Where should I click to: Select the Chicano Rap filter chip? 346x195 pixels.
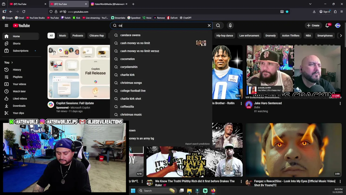pos(97,35)
